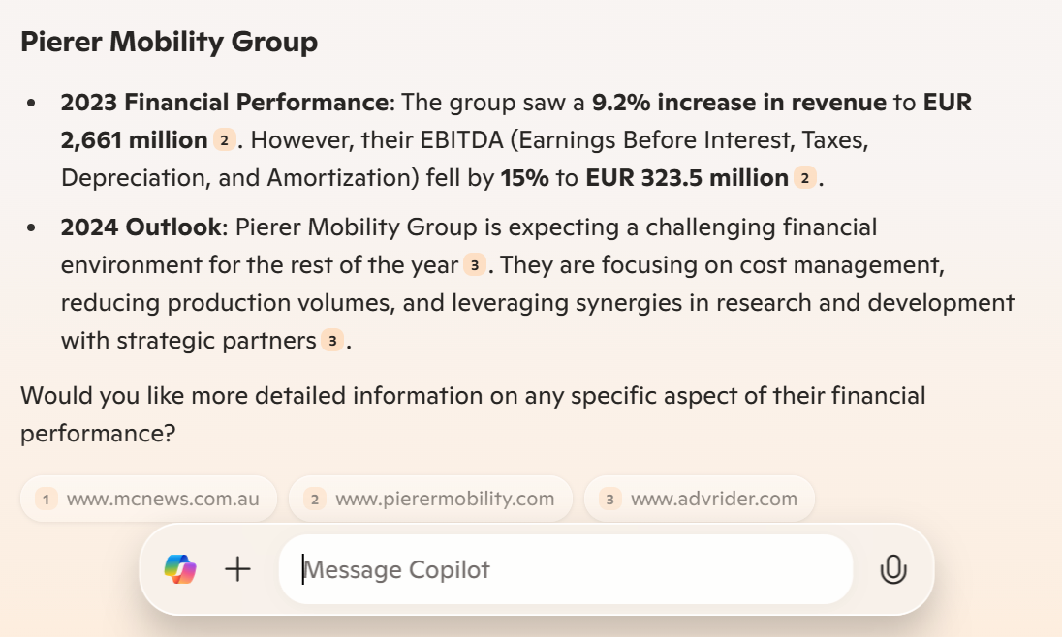Image resolution: width=1062 pixels, height=637 pixels.
Task: Click the 'Would you like more detailed' paragraph
Action: click(x=473, y=414)
